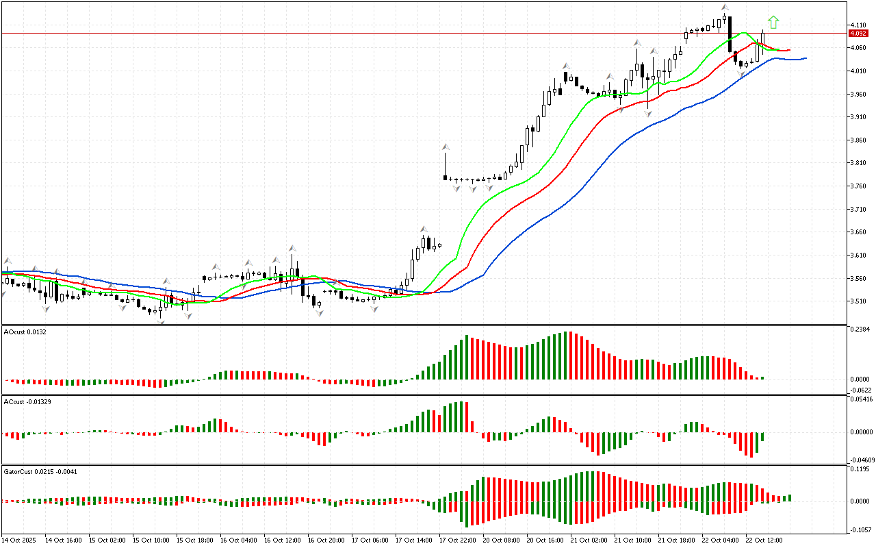Click the ACcust -0.01329 indicator label
Screen dimensions: 876x548
pos(28,401)
